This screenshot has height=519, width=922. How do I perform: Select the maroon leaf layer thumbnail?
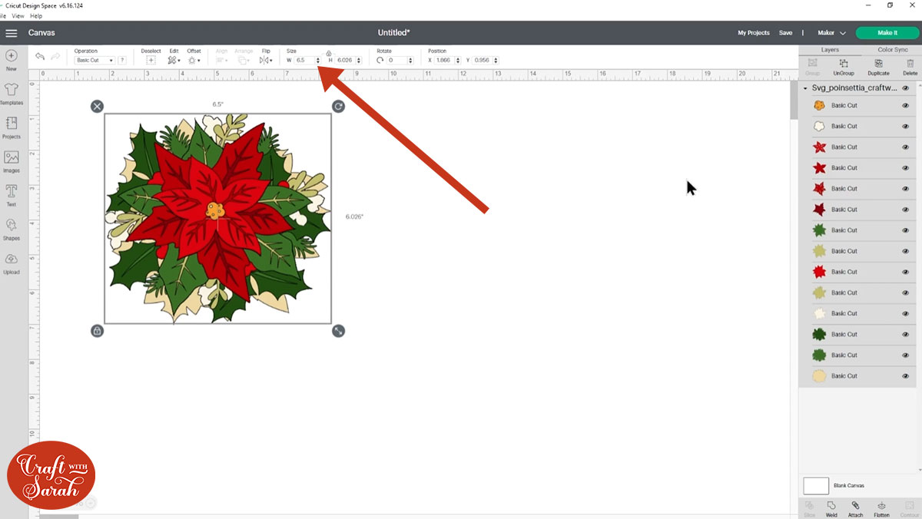pyautogui.click(x=819, y=209)
